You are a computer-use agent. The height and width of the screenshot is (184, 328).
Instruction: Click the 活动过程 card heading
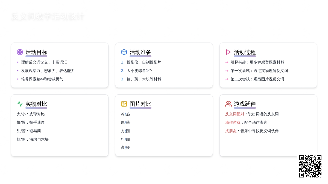(x=245, y=52)
